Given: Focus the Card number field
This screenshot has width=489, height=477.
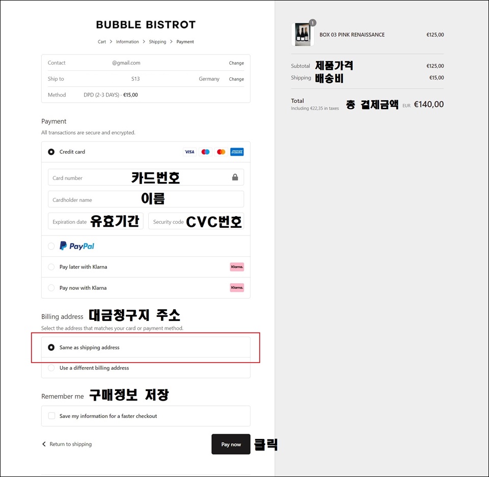Looking at the screenshot, I should point(146,177).
